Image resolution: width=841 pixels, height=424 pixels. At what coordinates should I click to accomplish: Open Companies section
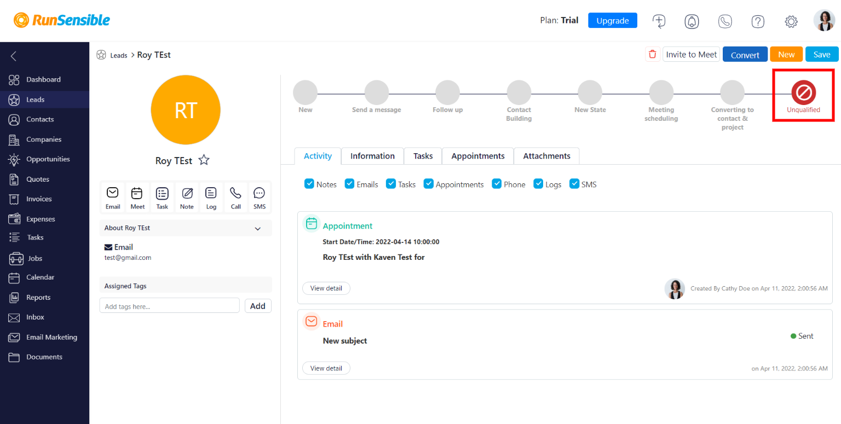(x=44, y=140)
